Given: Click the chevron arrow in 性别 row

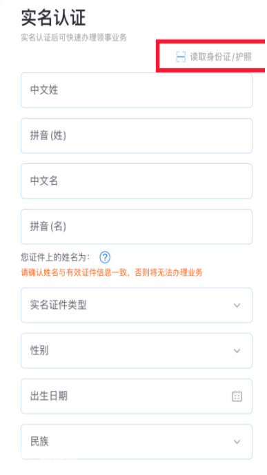Looking at the screenshot, I should point(237,351).
